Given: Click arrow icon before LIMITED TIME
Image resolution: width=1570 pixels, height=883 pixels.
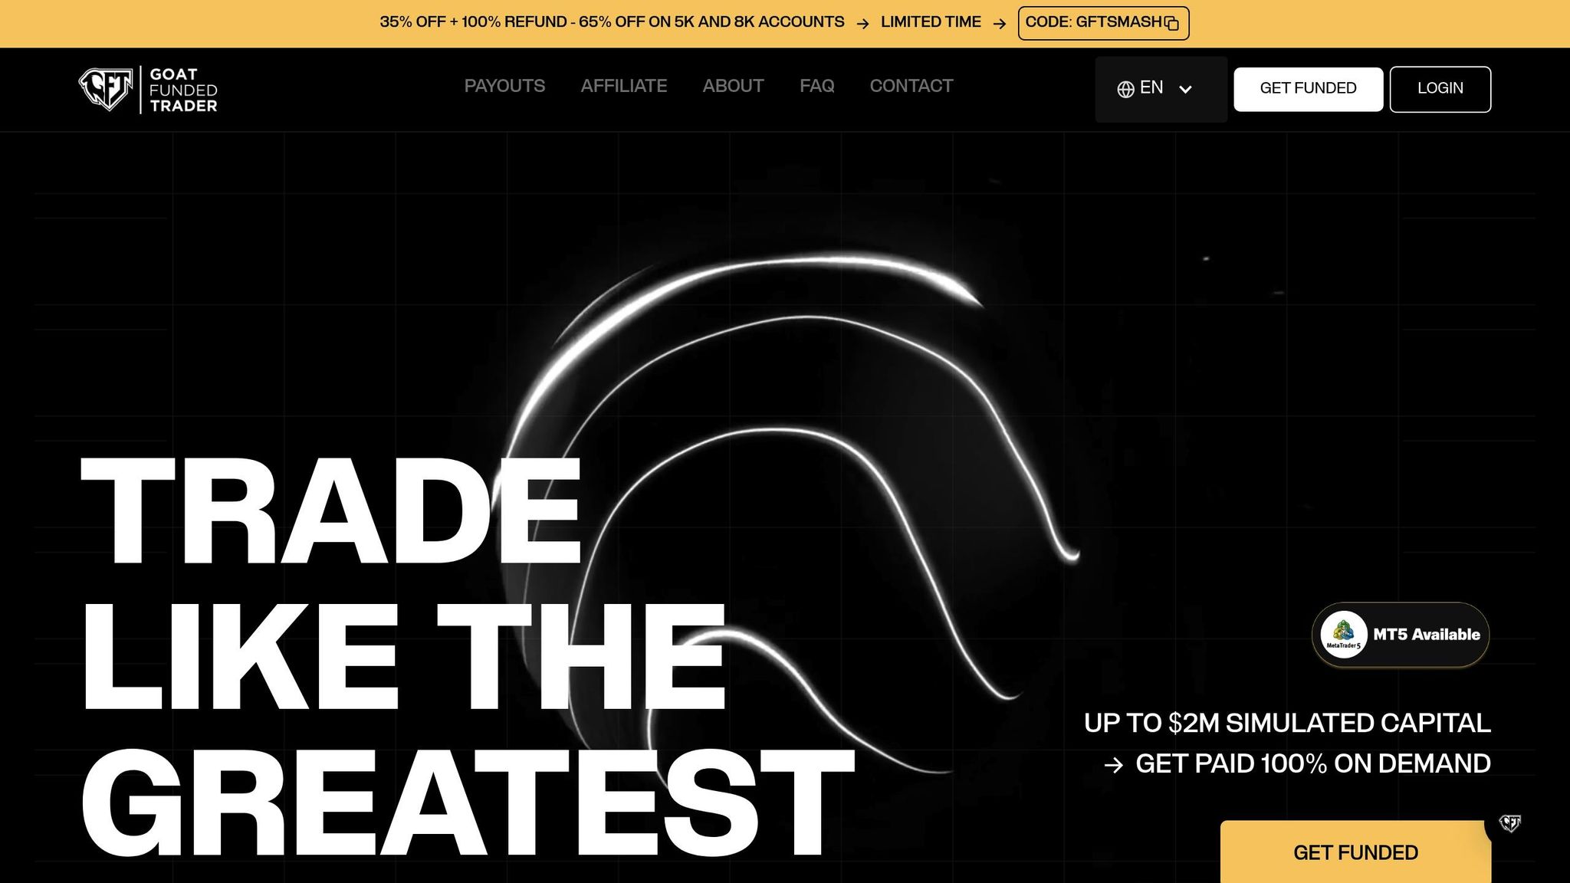Looking at the screenshot, I should pos(862,24).
